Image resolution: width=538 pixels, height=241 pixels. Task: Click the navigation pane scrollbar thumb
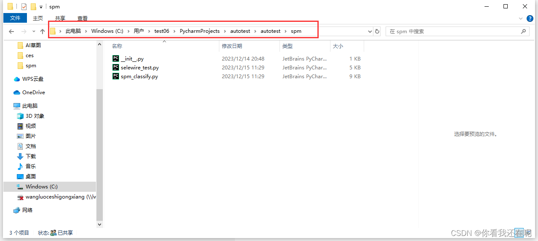pos(100,155)
